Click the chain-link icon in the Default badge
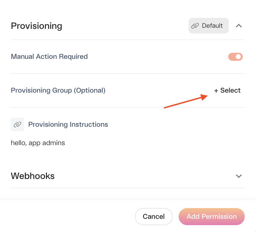The height and width of the screenshot is (232, 256). [195, 26]
